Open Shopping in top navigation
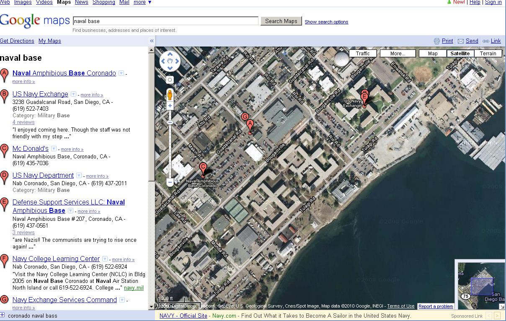Screen dimensions: 506x321 [x=104, y=2]
